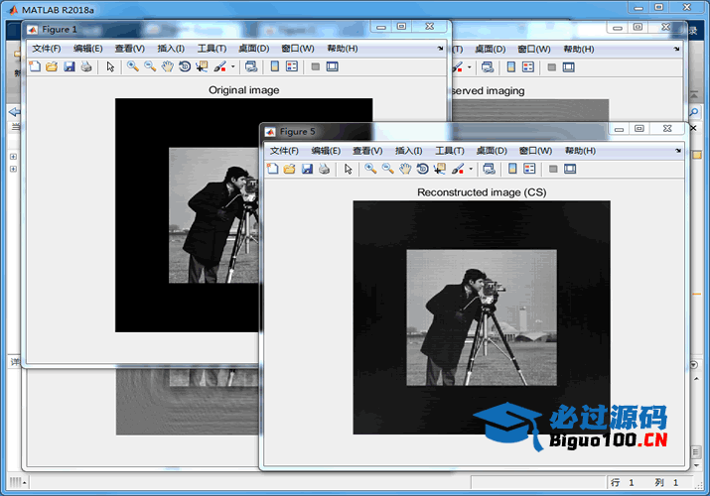Open 工具(T) menu in Figure 5

pos(450,151)
